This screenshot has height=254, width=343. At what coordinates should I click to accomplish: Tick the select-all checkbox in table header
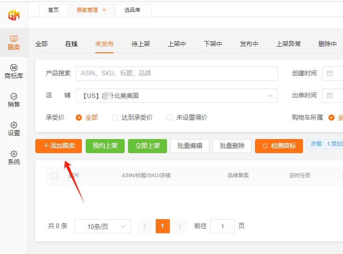pyautogui.click(x=54, y=176)
